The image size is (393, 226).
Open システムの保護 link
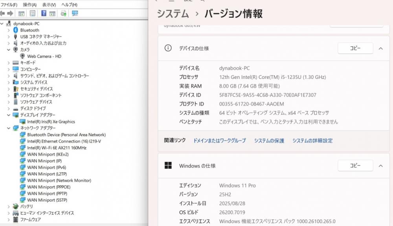tap(269, 140)
